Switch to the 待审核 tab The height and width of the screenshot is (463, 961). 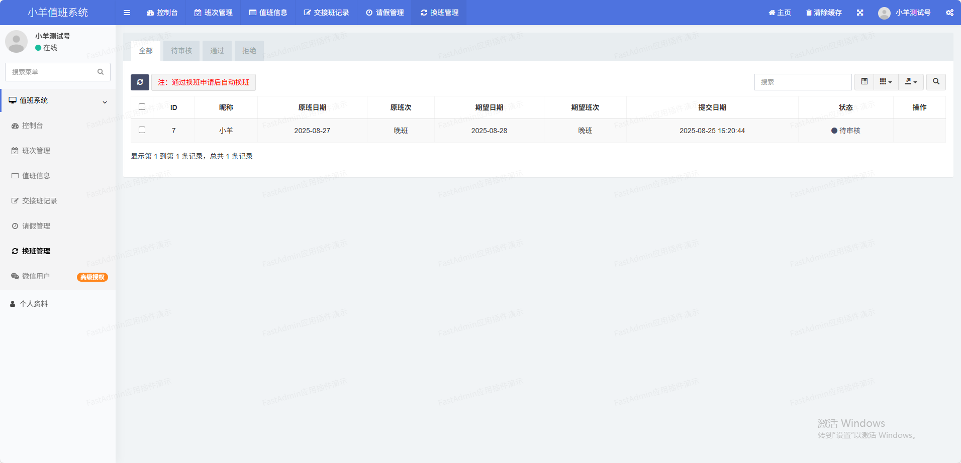pyautogui.click(x=181, y=51)
